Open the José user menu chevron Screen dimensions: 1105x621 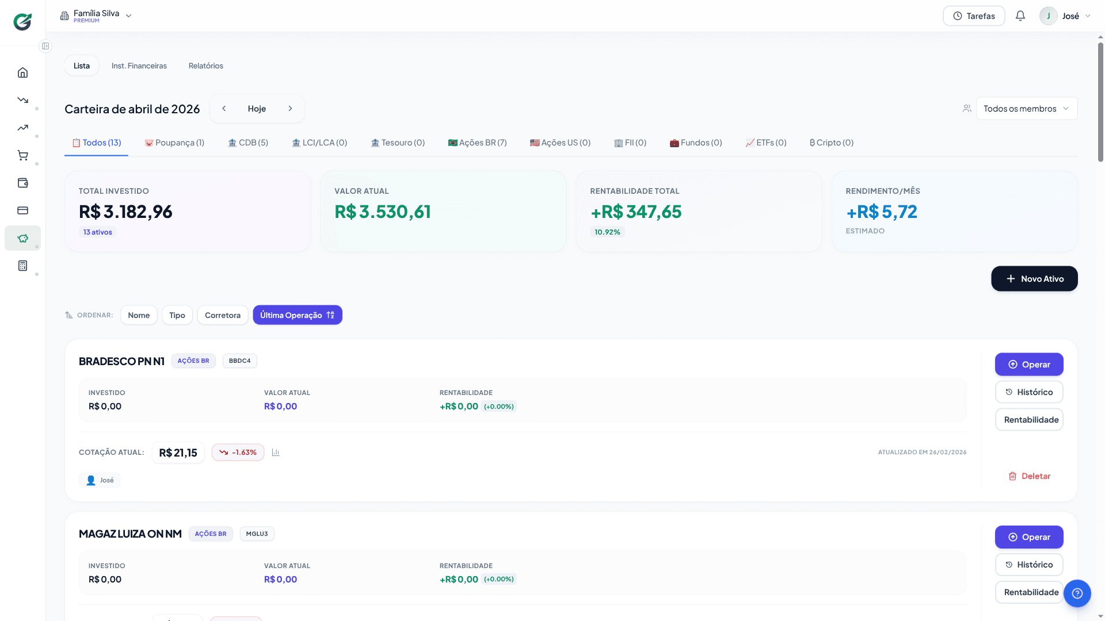click(x=1088, y=16)
